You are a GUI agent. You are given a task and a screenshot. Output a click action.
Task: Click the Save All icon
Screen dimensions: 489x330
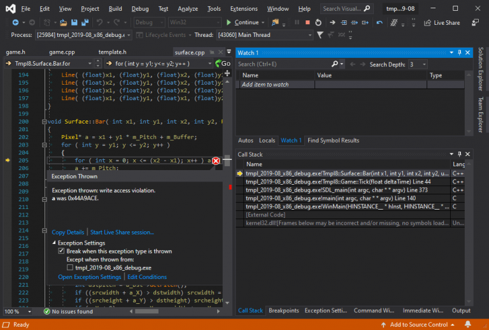(85, 22)
